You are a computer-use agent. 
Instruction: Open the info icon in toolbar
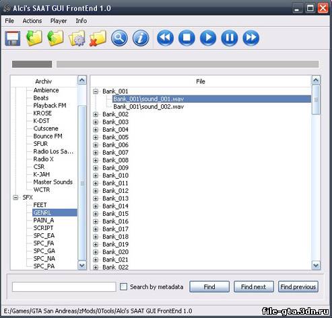[x=141, y=38]
